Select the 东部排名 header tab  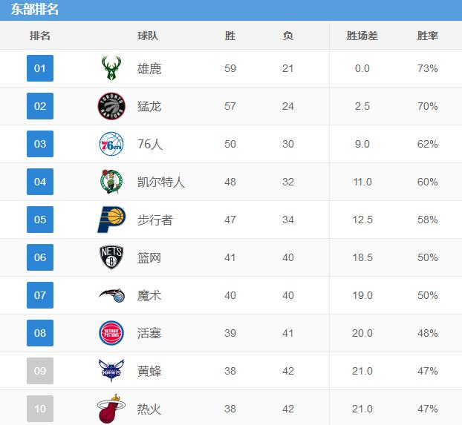[35, 10]
